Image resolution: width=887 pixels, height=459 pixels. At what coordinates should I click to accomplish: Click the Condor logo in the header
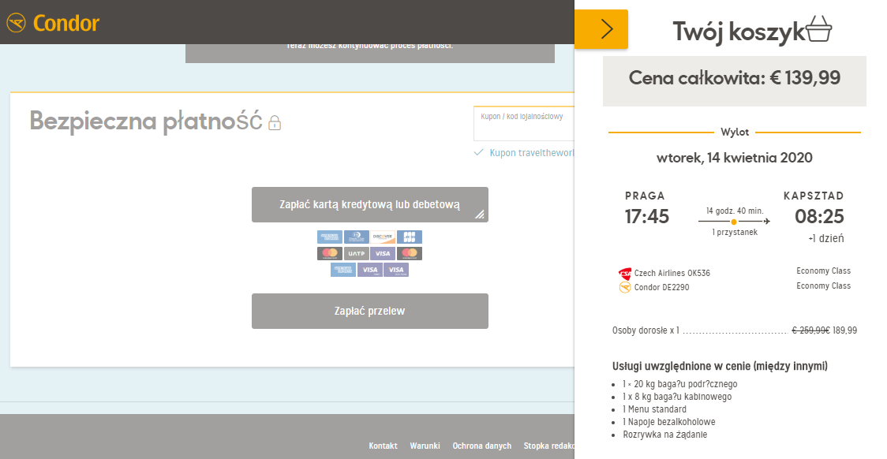coord(53,23)
